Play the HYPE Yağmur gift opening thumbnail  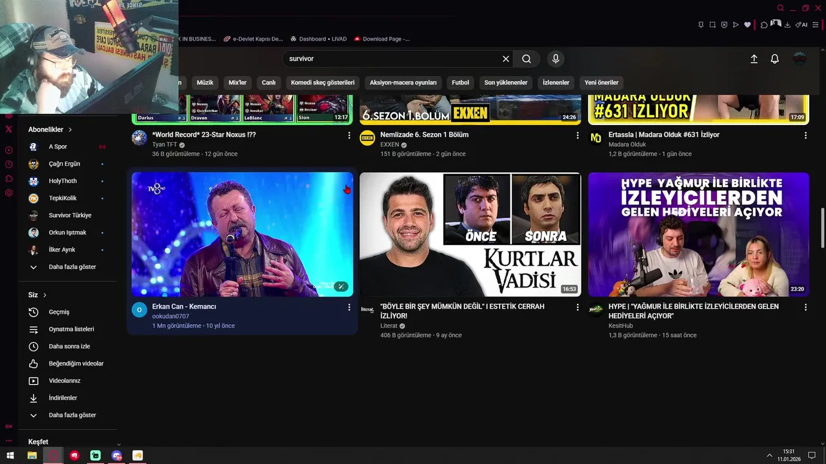point(698,234)
